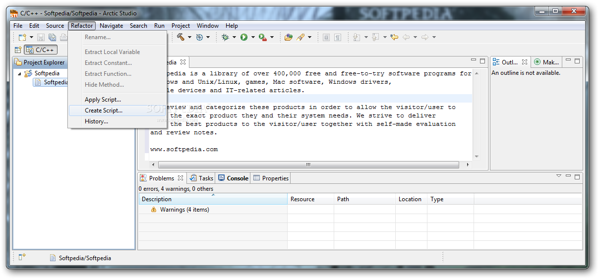Choose History... in Refactor menu
599x279 pixels.
coord(117,121)
